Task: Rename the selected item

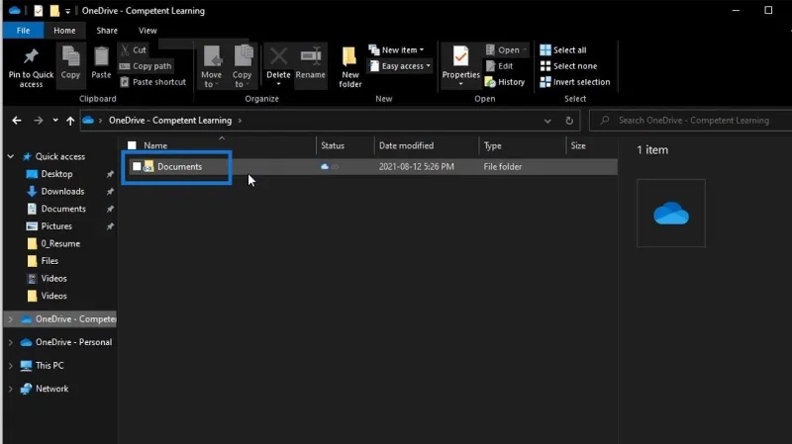Action: 311,63
